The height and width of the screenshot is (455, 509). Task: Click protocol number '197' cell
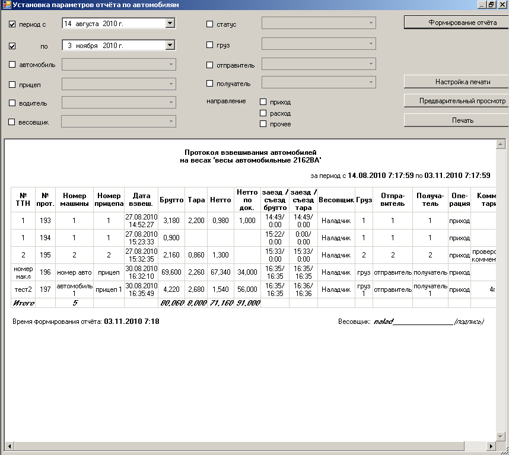click(x=45, y=289)
